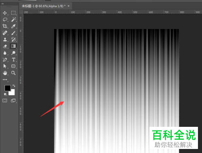Select the Rectangular Marquee tool
This screenshot has width=202, height=153.
(x=13, y=13)
